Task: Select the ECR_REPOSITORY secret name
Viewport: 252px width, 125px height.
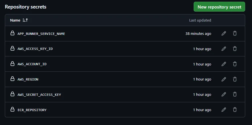Action: pos(32,110)
